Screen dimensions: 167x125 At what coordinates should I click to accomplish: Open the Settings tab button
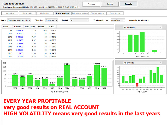click(x=110, y=4)
